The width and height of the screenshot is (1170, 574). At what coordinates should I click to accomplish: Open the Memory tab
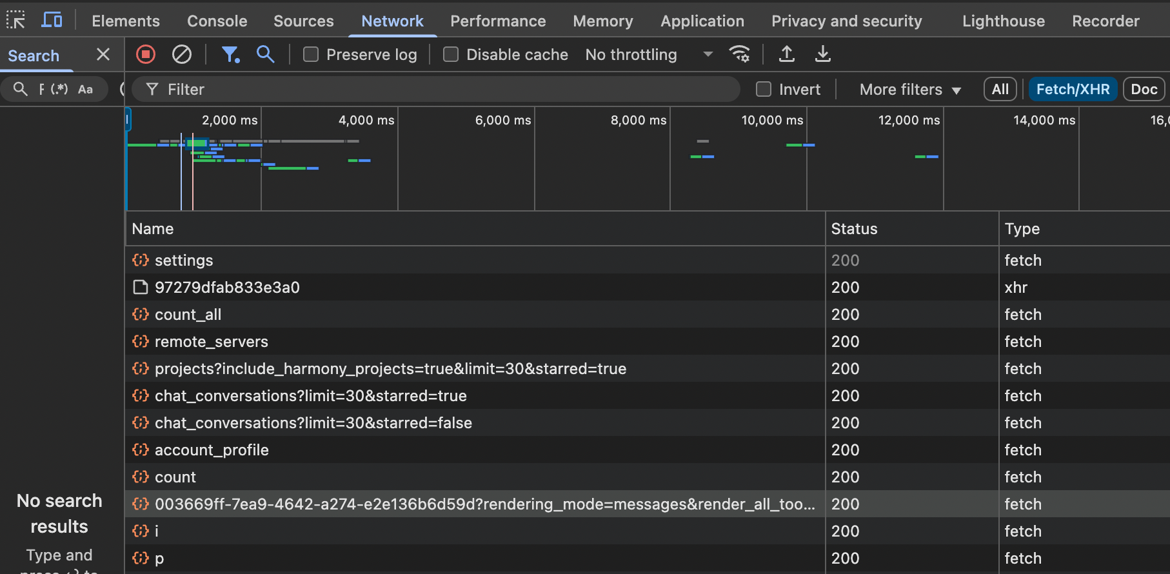(x=603, y=21)
